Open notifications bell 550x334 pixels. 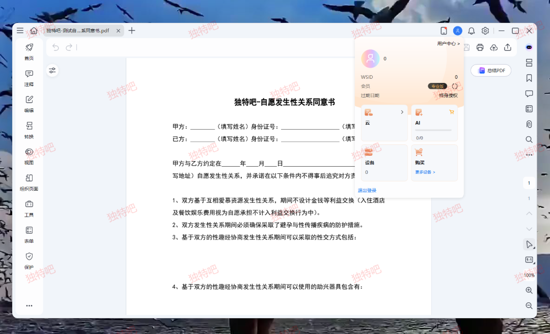[x=471, y=31]
